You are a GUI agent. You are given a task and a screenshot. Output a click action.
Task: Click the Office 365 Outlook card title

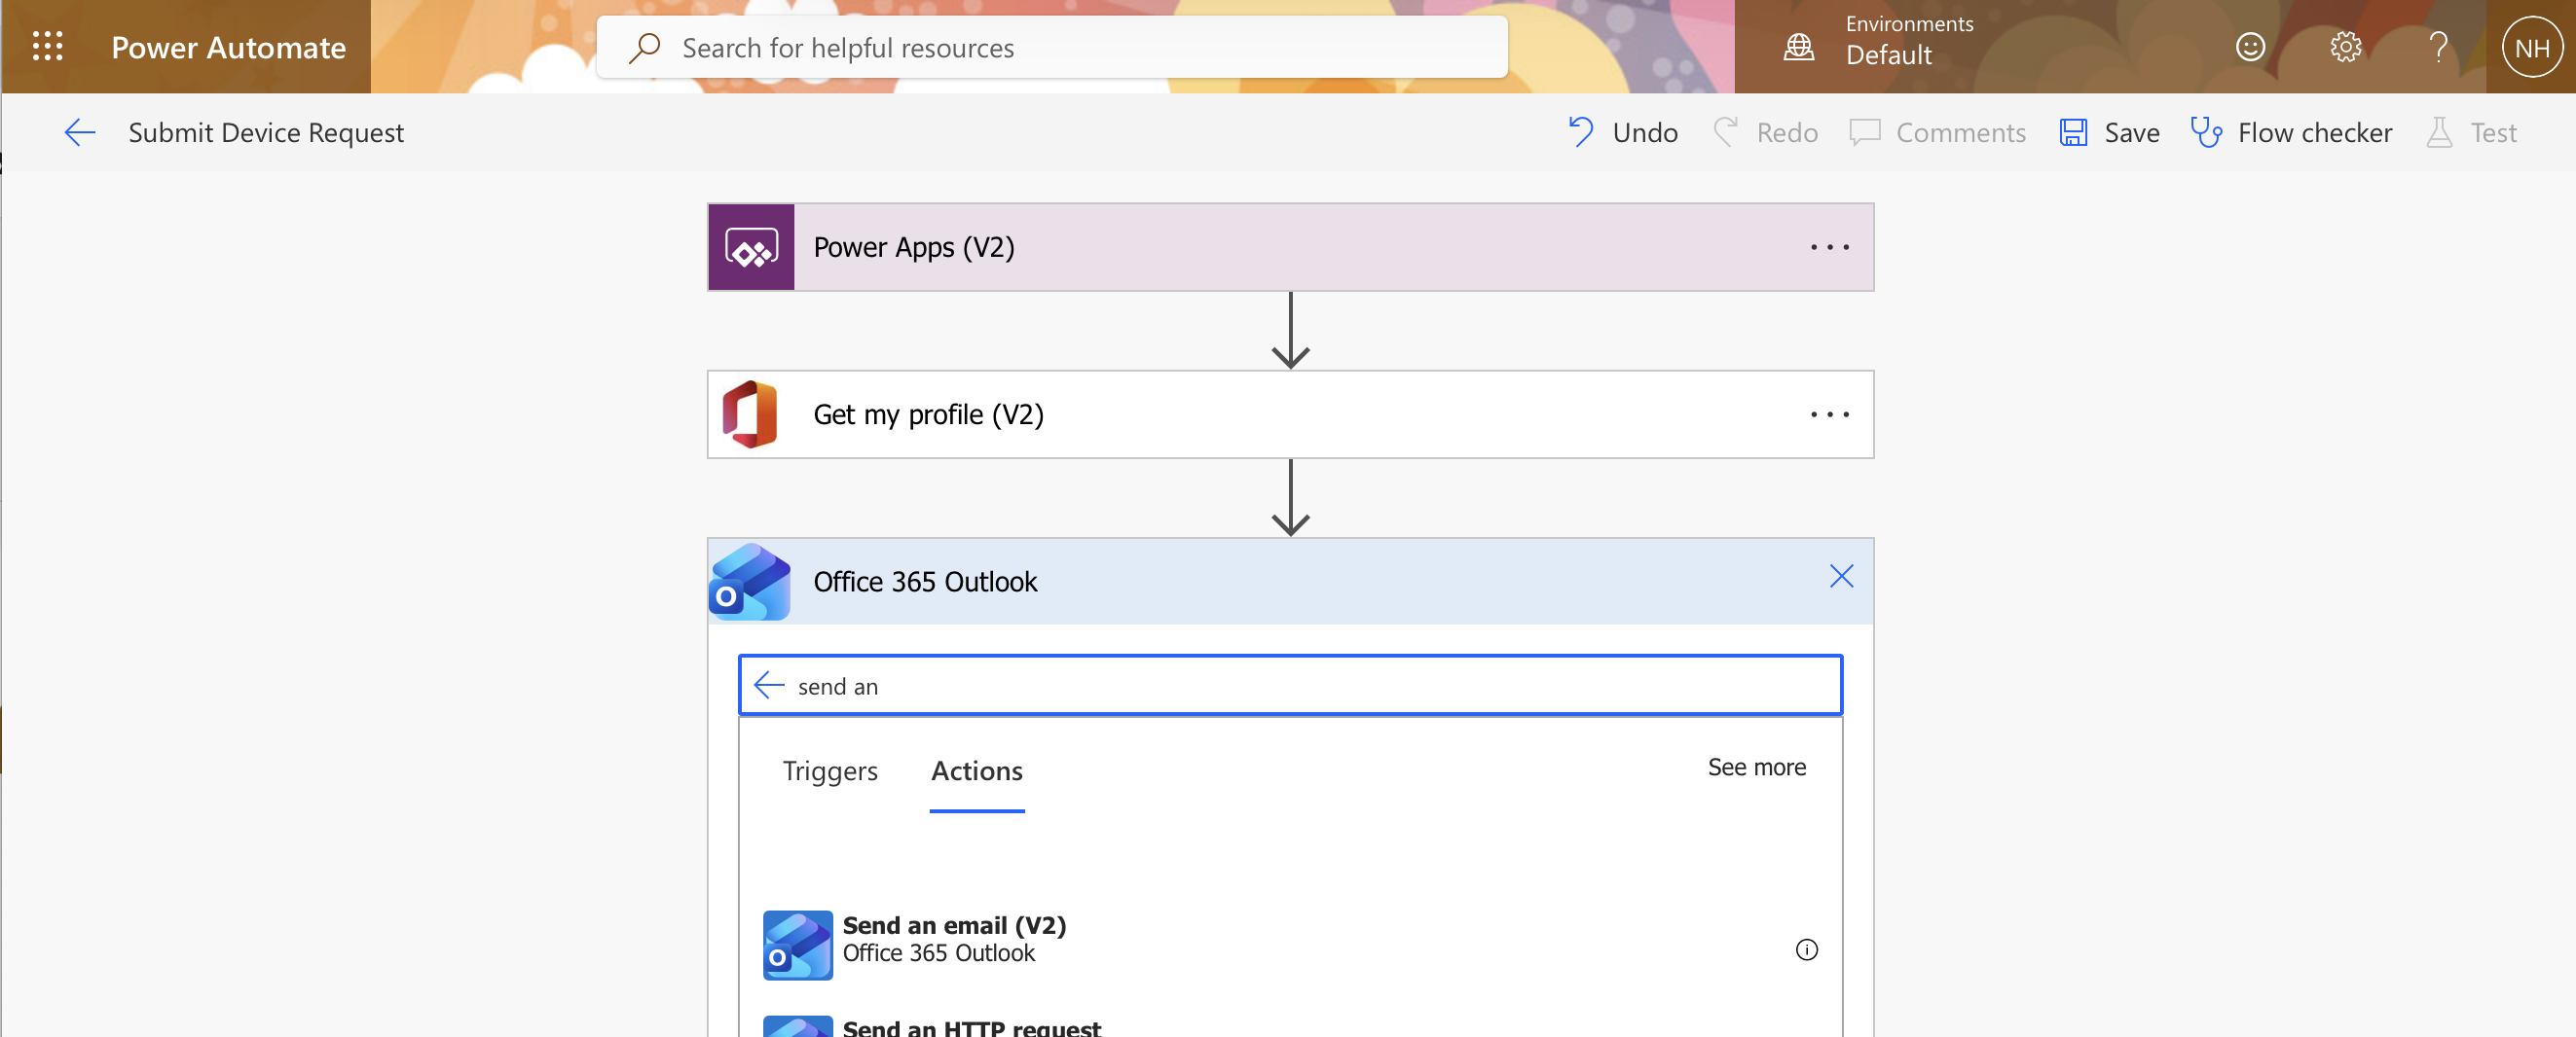(925, 582)
